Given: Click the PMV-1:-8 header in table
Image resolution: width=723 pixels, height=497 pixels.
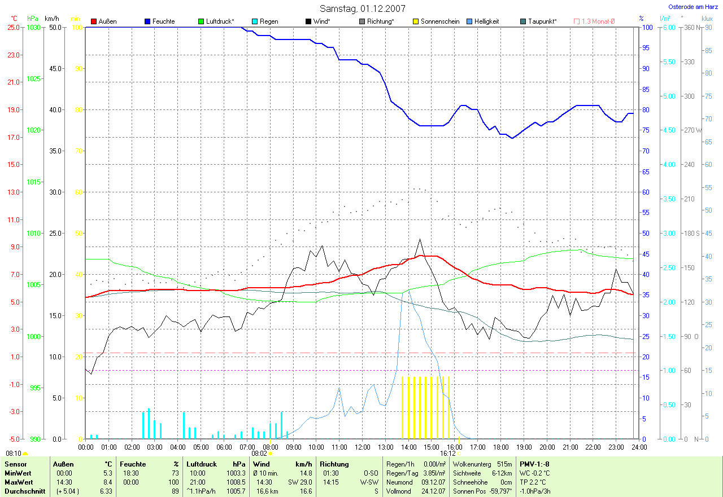Looking at the screenshot, I should pyautogui.click(x=534, y=464).
